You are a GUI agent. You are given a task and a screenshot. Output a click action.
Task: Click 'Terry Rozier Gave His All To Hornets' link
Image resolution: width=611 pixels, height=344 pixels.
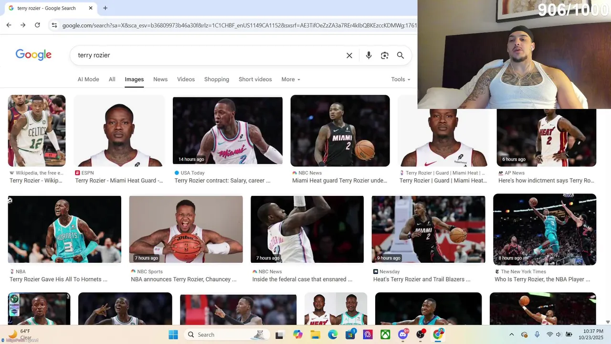58,279
